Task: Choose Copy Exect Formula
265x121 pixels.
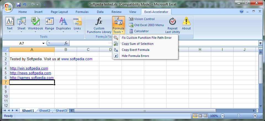Action: (x=145, y=50)
